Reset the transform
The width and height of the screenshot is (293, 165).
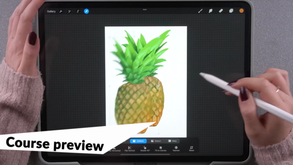[191, 148]
